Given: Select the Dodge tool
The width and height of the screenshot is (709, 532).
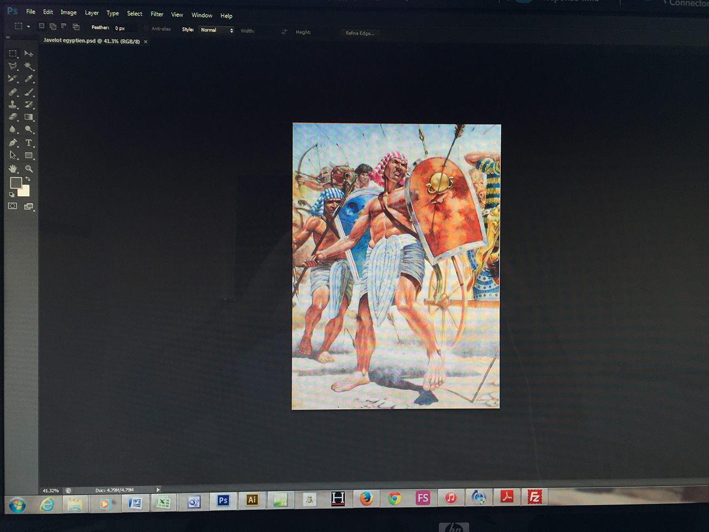Looking at the screenshot, I should tap(29, 130).
